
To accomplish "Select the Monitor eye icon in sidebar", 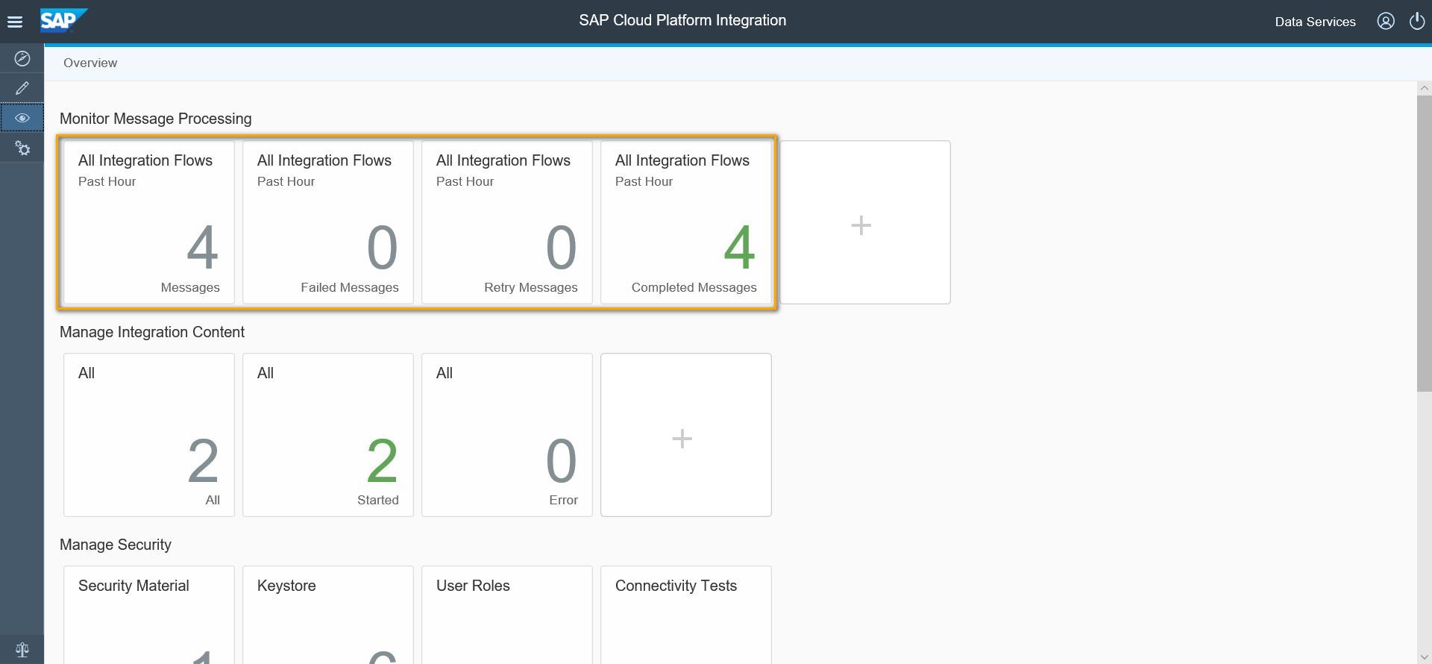I will pos(22,118).
